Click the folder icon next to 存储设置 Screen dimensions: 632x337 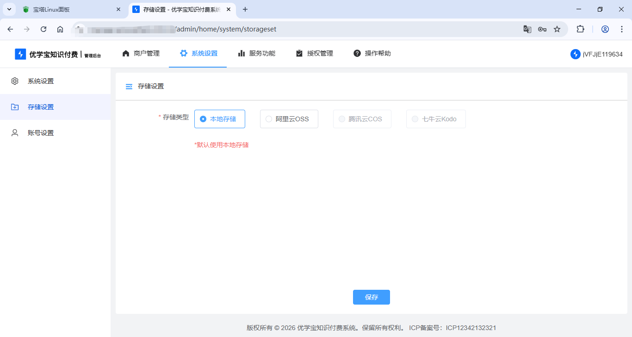tap(14, 106)
